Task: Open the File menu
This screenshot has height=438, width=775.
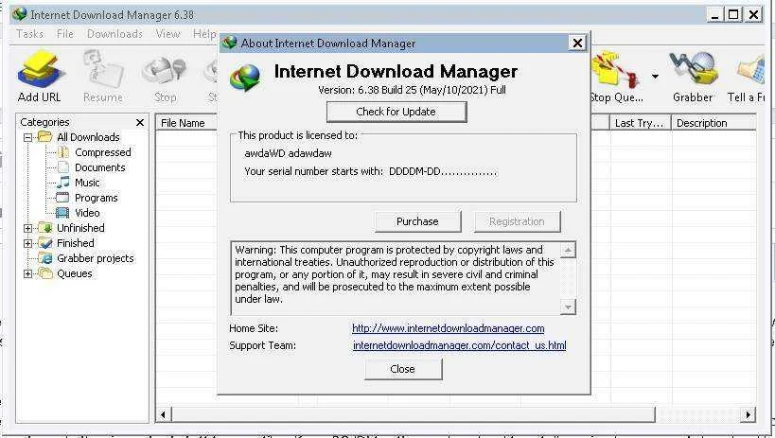Action: (64, 34)
